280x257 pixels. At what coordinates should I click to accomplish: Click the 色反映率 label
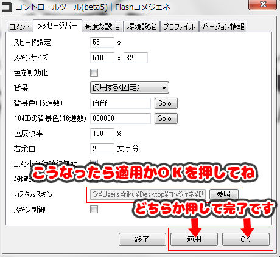(28, 134)
